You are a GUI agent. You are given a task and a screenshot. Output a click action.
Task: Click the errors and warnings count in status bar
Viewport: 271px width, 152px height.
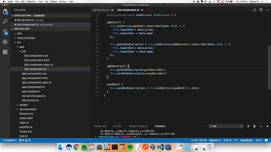pos(25,140)
